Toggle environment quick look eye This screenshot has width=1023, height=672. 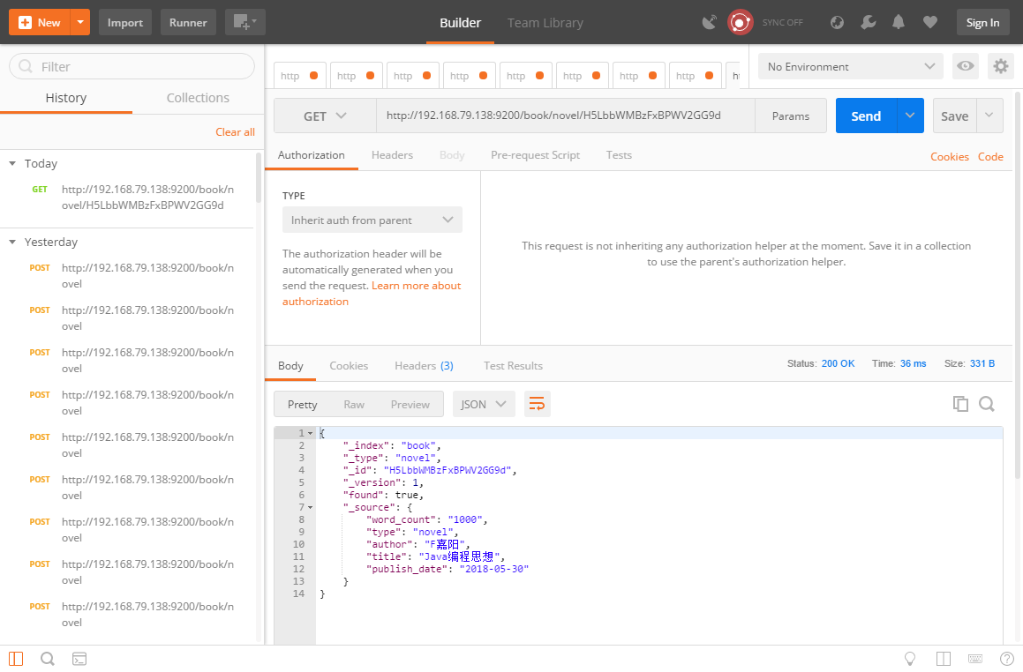pyautogui.click(x=966, y=66)
